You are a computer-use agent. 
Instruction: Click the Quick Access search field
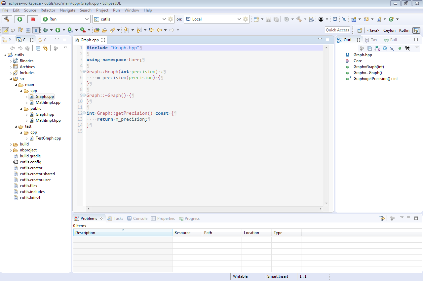click(337, 30)
